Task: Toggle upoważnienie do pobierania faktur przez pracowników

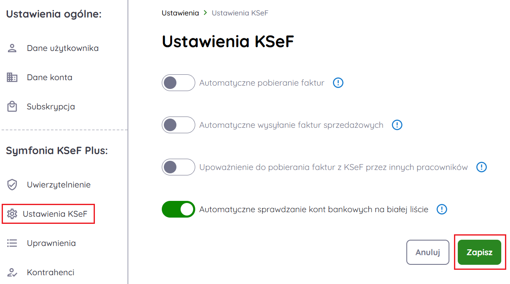Action: 178,167
